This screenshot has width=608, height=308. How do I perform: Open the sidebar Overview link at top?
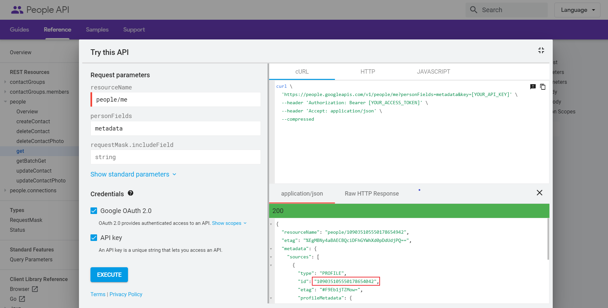pos(21,52)
